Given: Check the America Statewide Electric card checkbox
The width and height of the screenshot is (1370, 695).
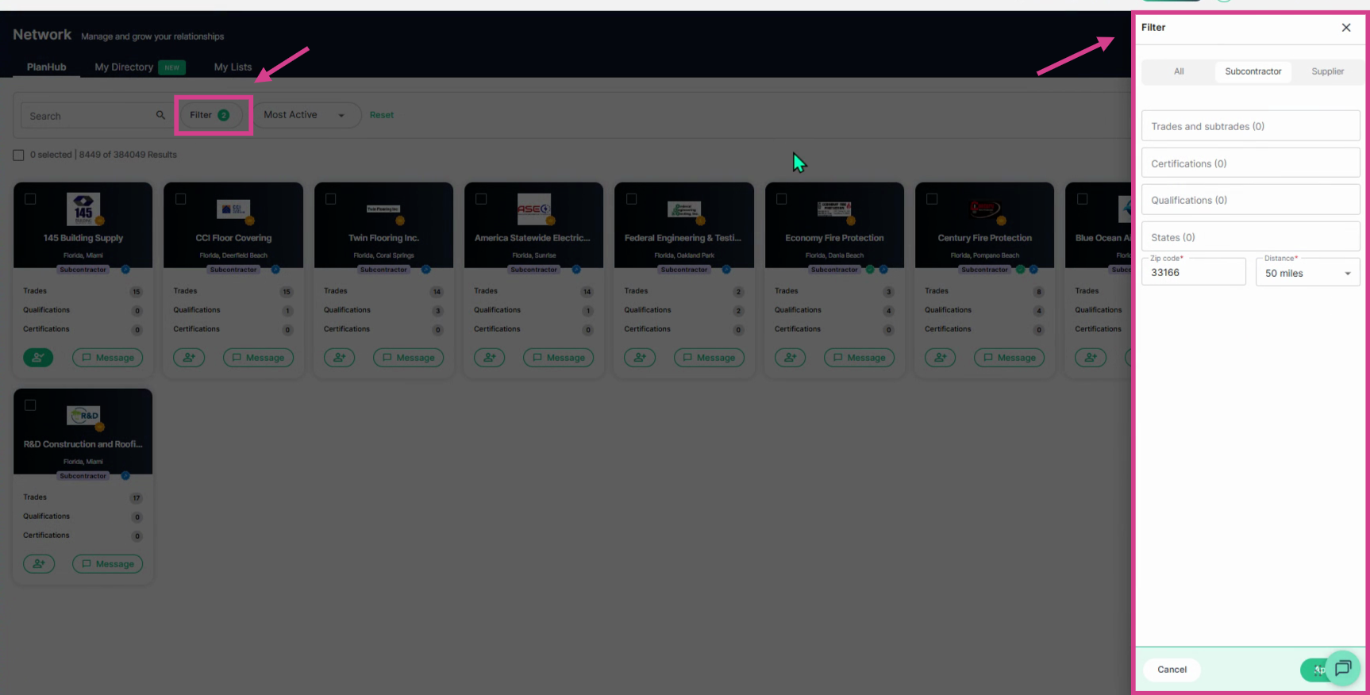Looking at the screenshot, I should click(481, 199).
